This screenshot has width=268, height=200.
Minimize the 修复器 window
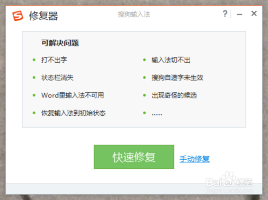[240, 14]
